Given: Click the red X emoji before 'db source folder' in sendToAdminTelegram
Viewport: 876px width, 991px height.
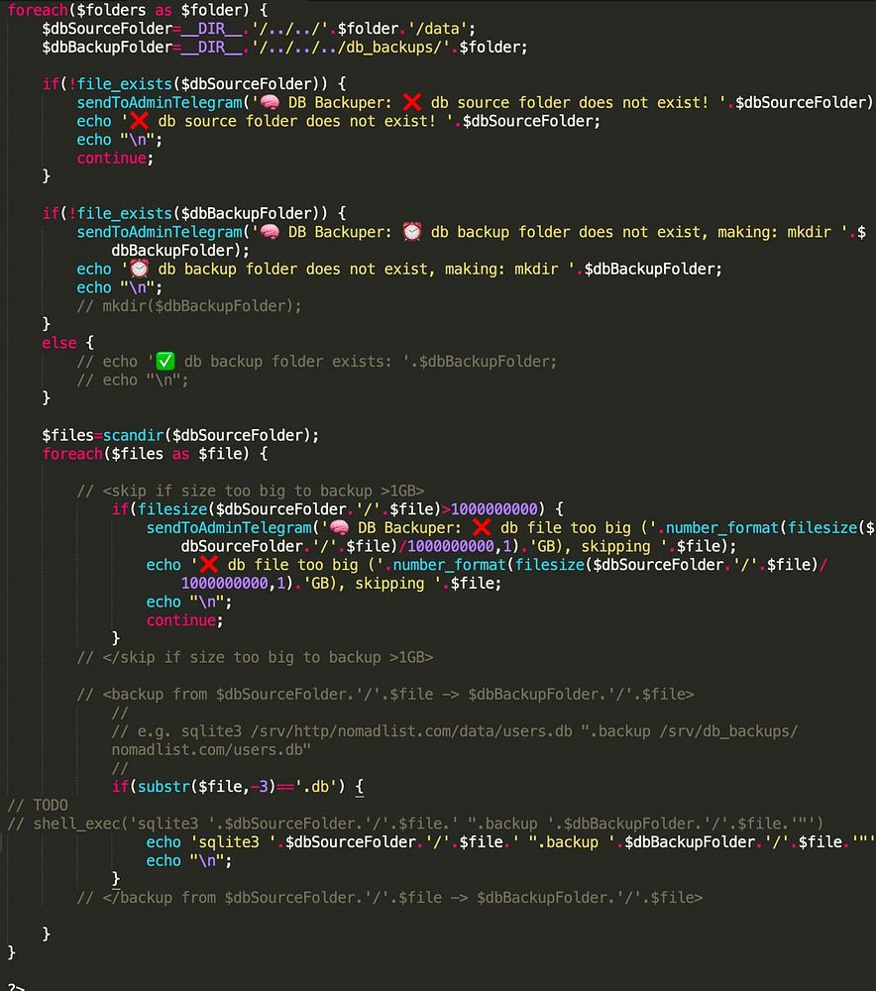Looking at the screenshot, I should point(412,102).
